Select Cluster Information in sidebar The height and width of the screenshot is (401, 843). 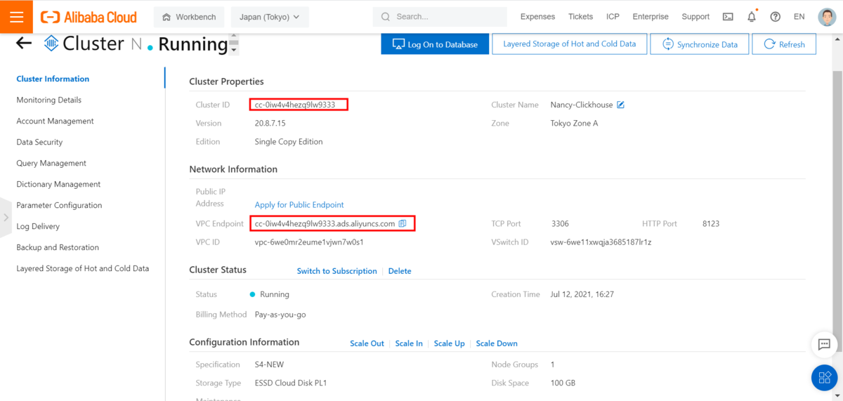(x=53, y=79)
